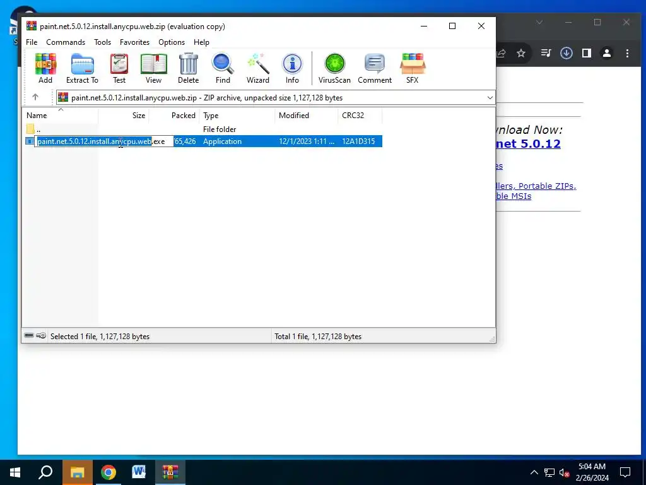Sort by Name column header

[60, 116]
